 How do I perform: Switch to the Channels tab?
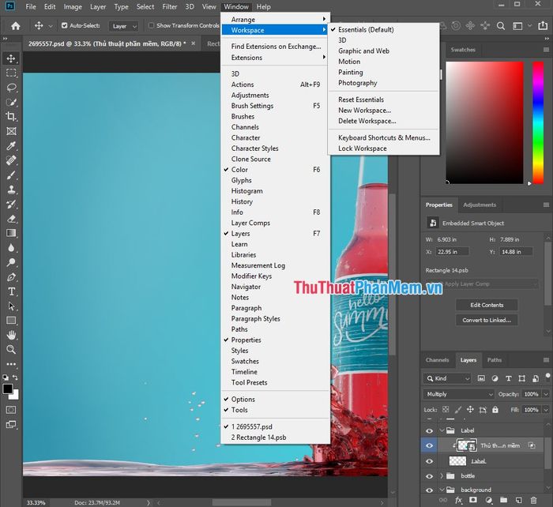437,360
